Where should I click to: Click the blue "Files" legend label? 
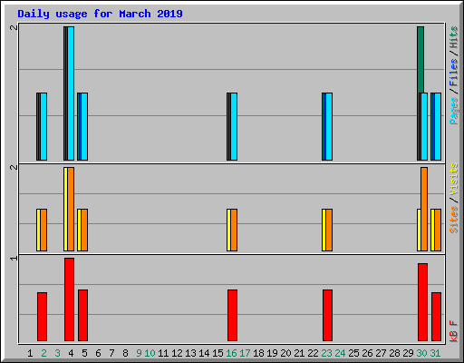coord(454,72)
